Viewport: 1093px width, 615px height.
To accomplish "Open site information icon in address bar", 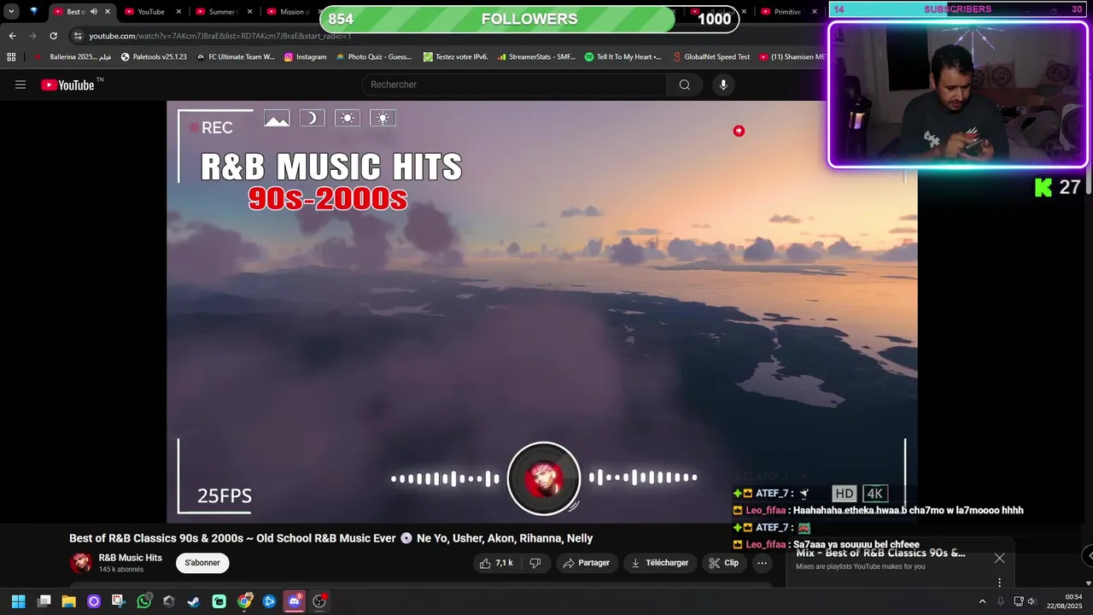I will [x=78, y=36].
